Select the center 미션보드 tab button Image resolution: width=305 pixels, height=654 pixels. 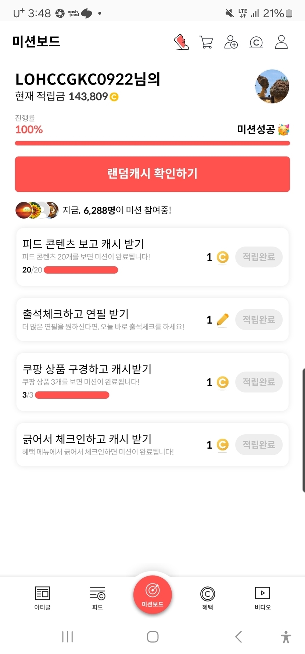point(152,594)
